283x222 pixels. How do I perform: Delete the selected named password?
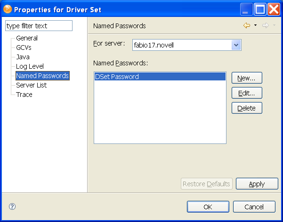(247, 108)
